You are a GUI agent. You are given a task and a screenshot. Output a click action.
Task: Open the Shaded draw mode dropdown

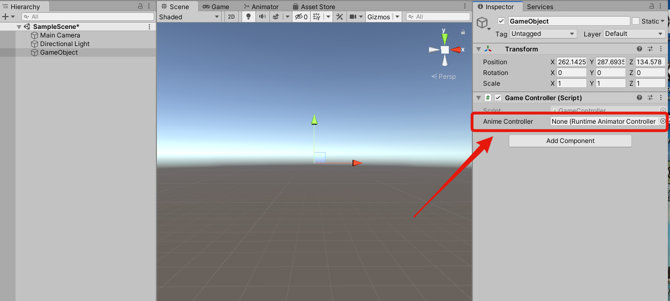pyautogui.click(x=189, y=17)
